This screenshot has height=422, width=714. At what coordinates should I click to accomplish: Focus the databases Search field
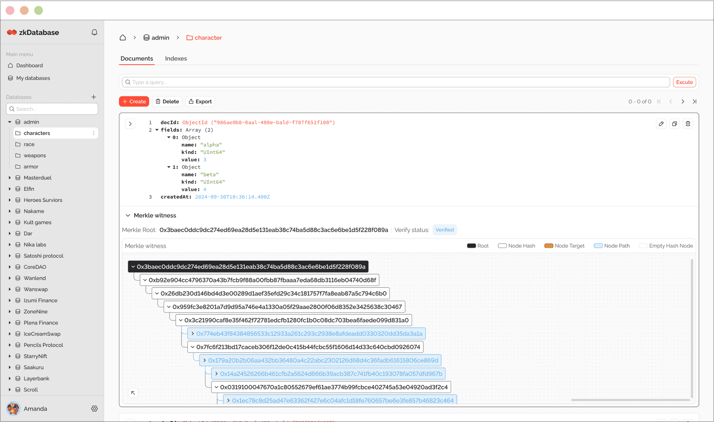click(x=52, y=109)
